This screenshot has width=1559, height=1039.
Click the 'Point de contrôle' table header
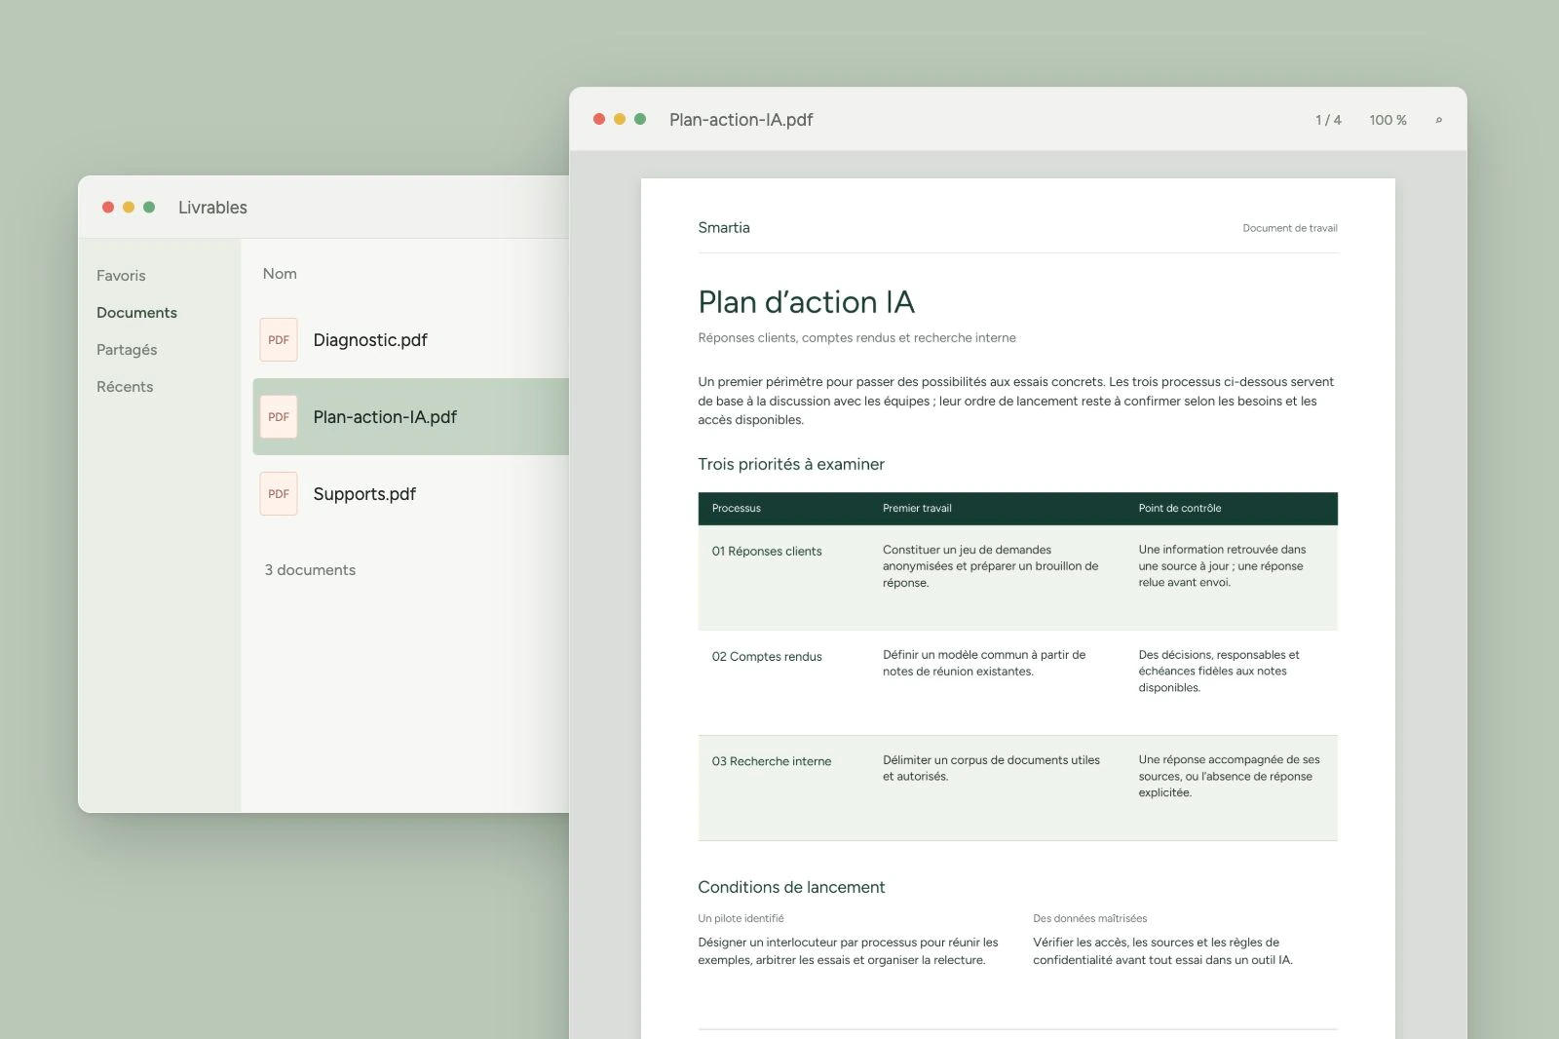1180,509
